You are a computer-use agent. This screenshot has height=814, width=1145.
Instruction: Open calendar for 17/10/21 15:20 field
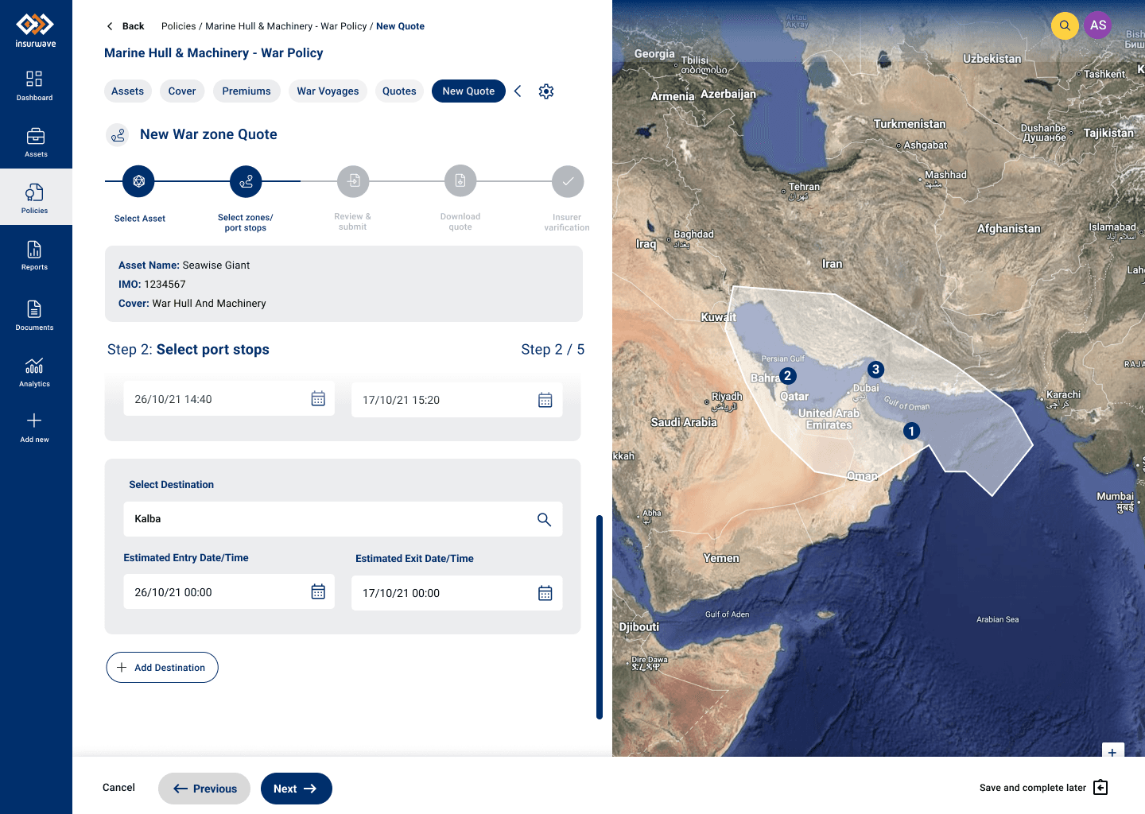pyautogui.click(x=545, y=400)
